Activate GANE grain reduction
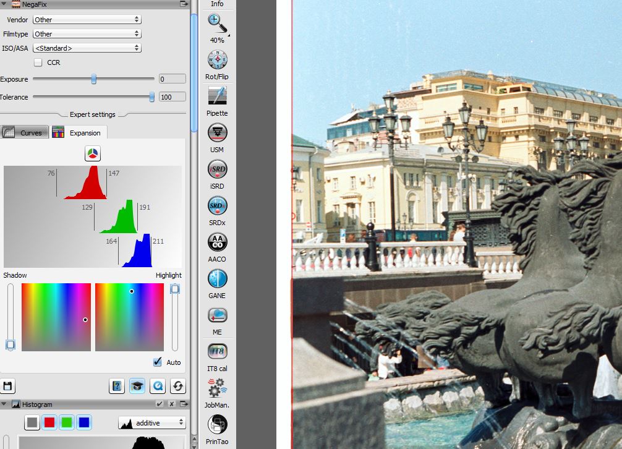Image resolution: width=622 pixels, height=449 pixels. click(217, 278)
